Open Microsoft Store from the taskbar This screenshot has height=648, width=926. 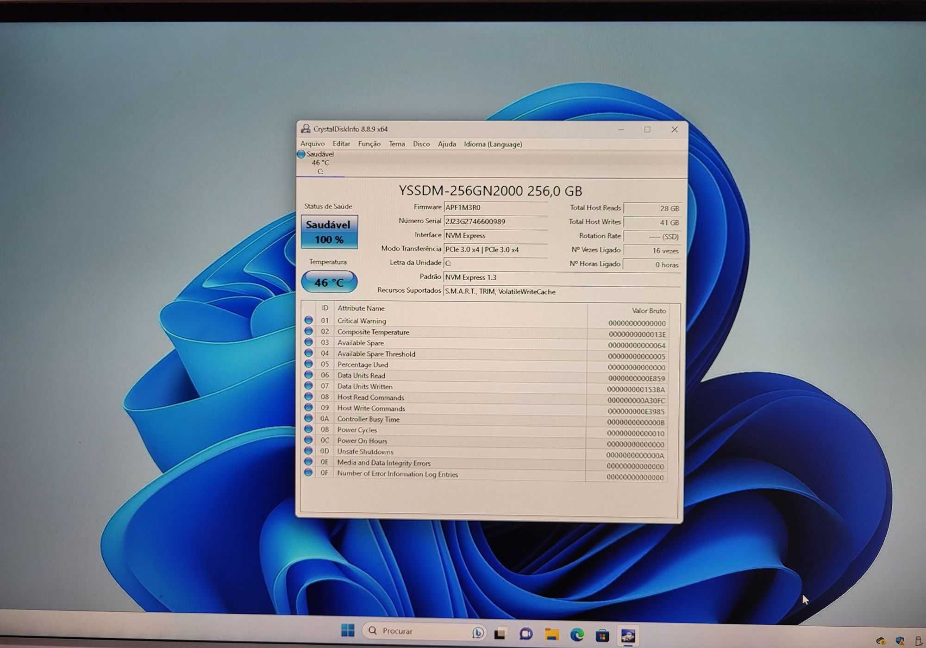pos(602,635)
